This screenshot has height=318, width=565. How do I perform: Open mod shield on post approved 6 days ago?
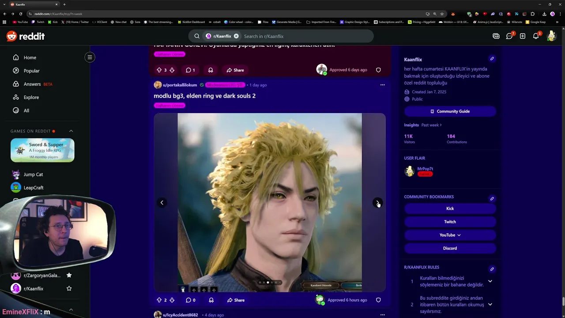pos(378,70)
